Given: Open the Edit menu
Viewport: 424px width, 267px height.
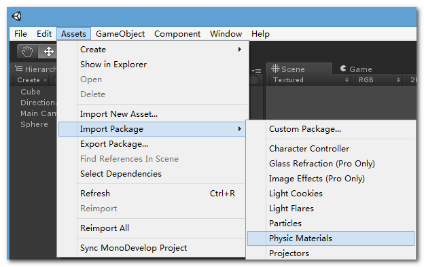Looking at the screenshot, I should click(x=44, y=34).
